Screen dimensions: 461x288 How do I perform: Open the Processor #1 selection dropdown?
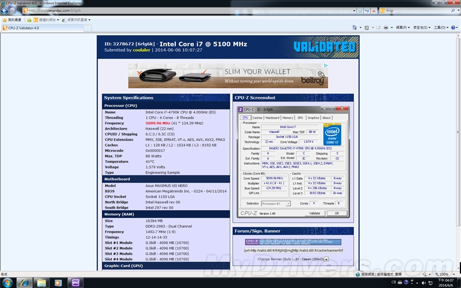276,203
